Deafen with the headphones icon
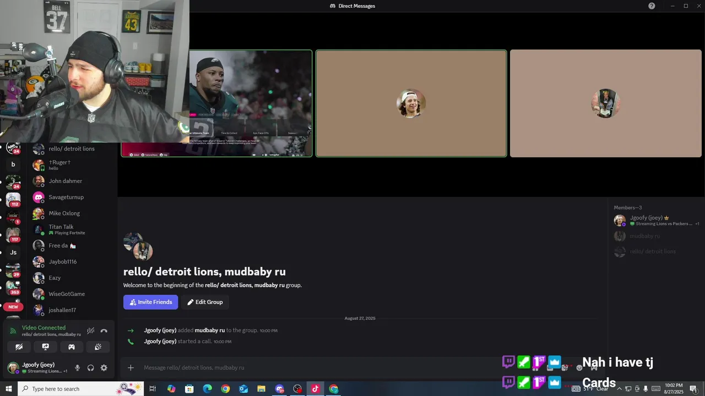The width and height of the screenshot is (705, 396). [x=91, y=368]
